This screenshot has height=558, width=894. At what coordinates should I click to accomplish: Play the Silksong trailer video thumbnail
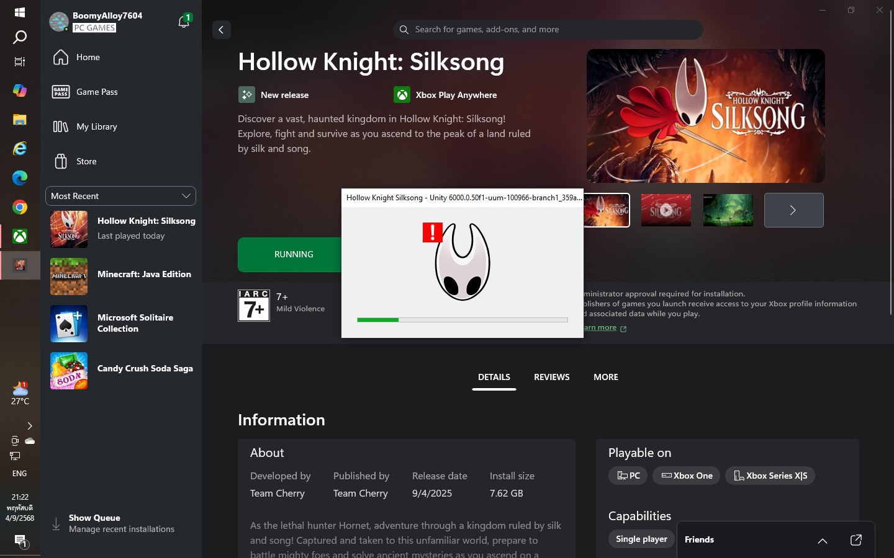[666, 210]
